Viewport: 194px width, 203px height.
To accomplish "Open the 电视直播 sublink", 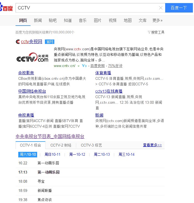I will 26,115.
